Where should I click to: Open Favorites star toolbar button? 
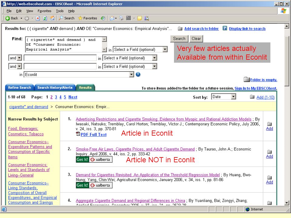click(x=88, y=18)
